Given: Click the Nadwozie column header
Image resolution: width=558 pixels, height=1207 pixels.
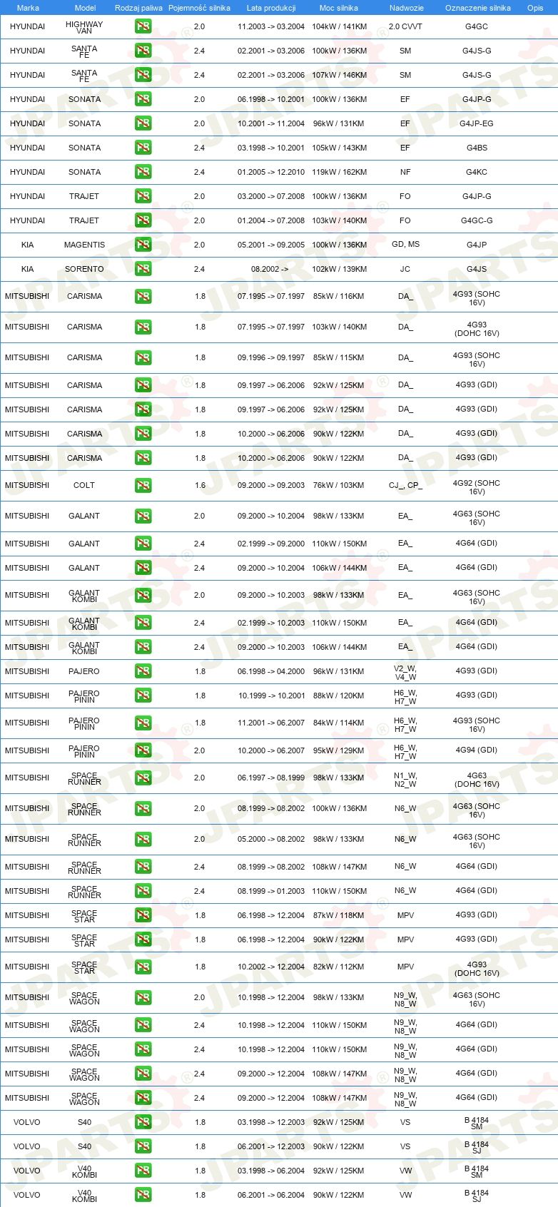Looking at the screenshot, I should click(x=406, y=8).
